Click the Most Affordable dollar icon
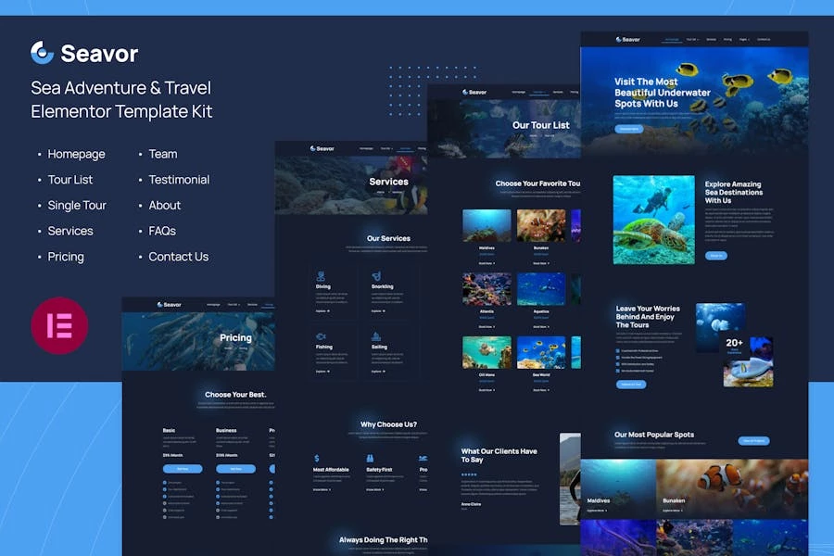 pos(317,458)
